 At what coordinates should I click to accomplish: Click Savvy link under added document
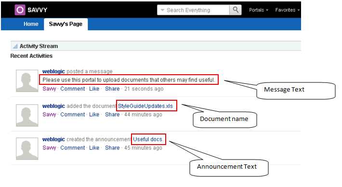click(x=49, y=115)
